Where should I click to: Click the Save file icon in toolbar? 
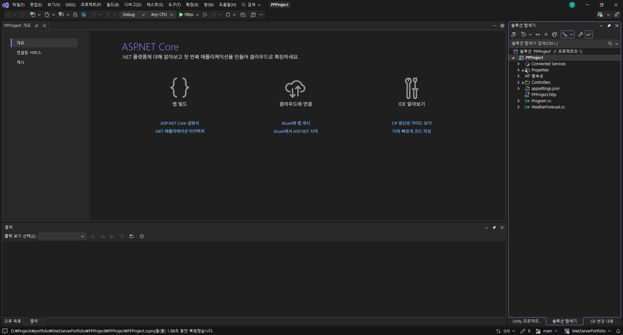(75, 15)
